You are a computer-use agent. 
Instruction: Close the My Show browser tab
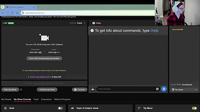34,7
